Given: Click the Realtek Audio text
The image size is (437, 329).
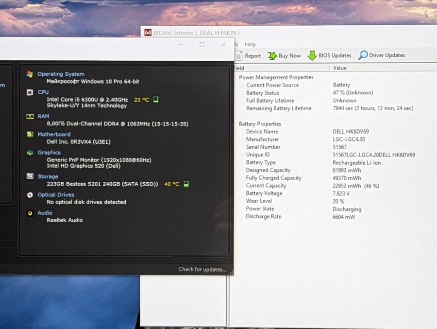Looking at the screenshot, I should 65,220.
